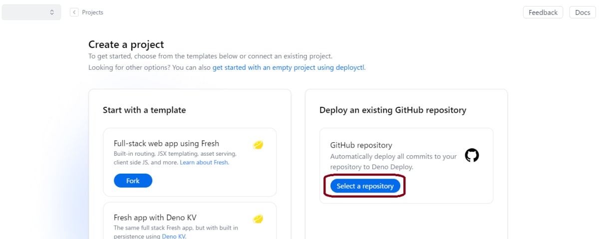Go back to the Projects breadcrumb
The width and height of the screenshot is (599, 239).
(92, 12)
